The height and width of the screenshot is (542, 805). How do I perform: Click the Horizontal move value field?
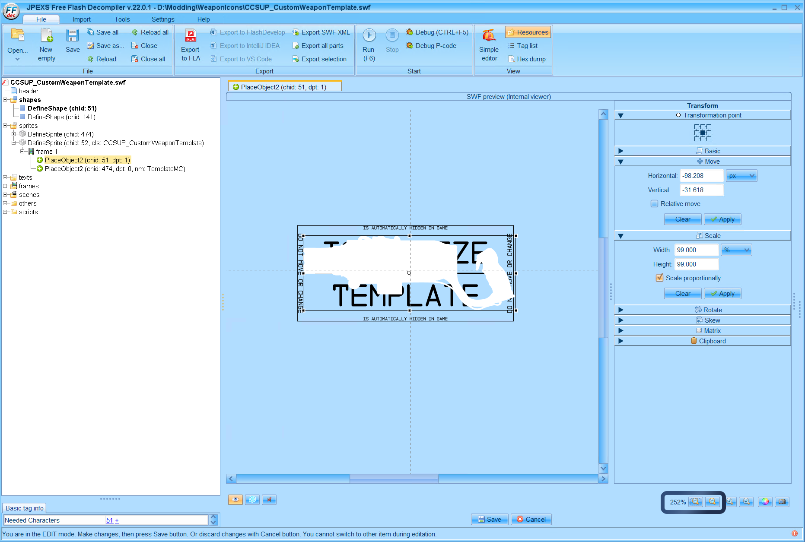click(x=701, y=176)
